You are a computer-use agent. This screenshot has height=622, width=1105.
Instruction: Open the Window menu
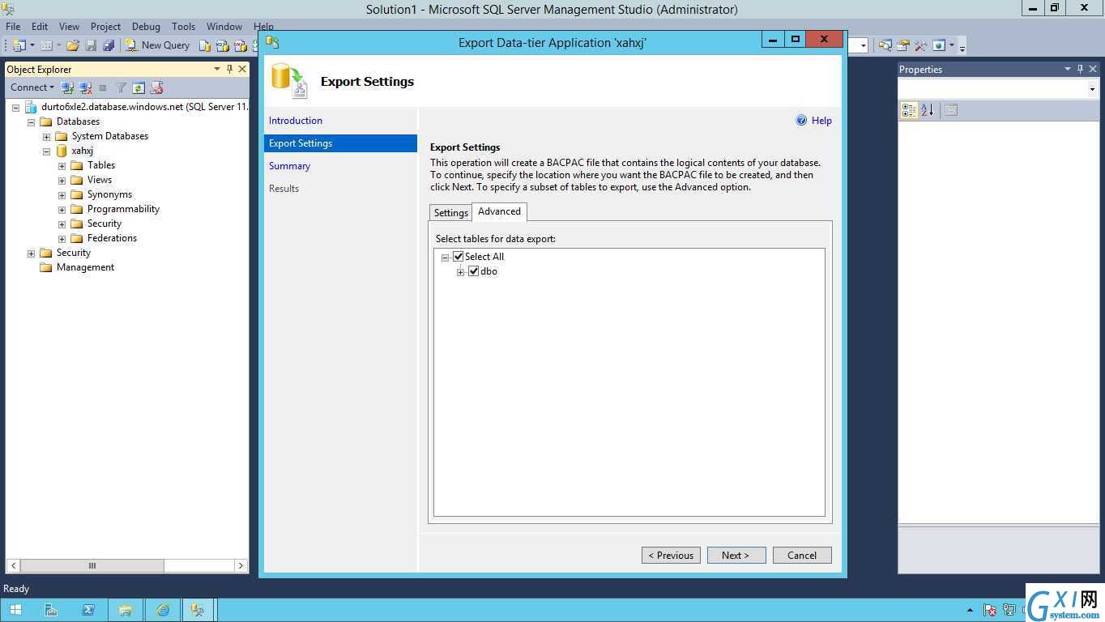coord(224,27)
